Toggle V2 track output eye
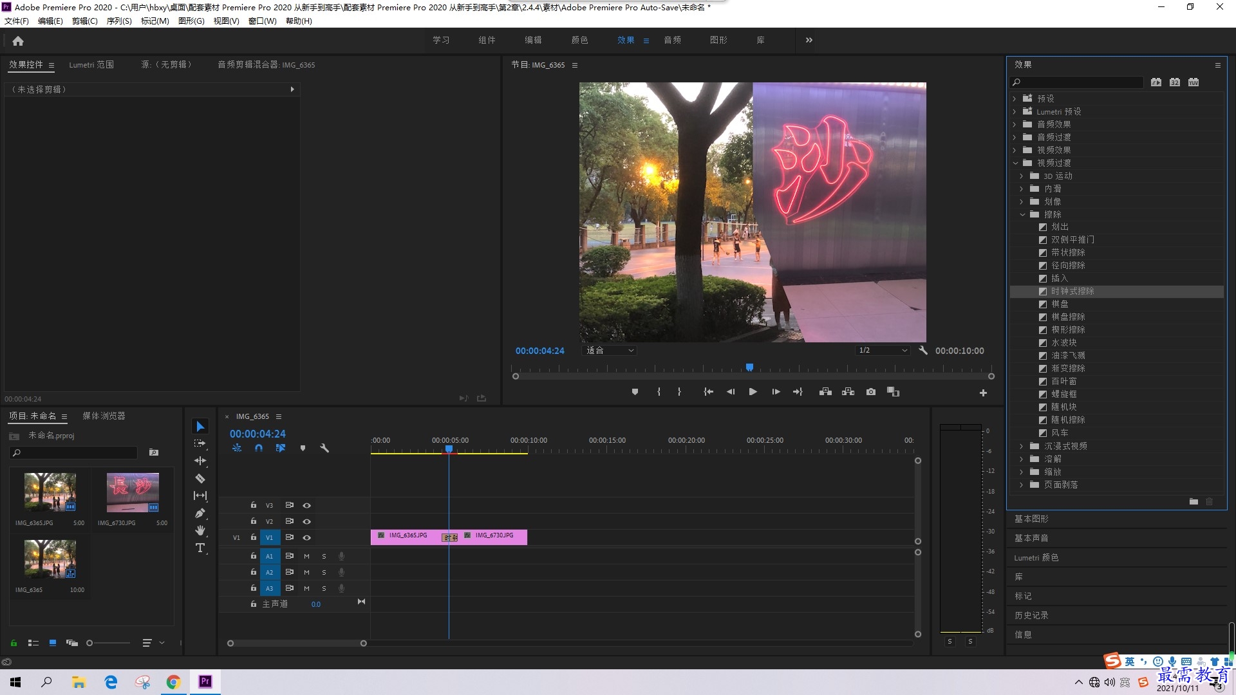Screen dimensions: 1236x695 307,521
